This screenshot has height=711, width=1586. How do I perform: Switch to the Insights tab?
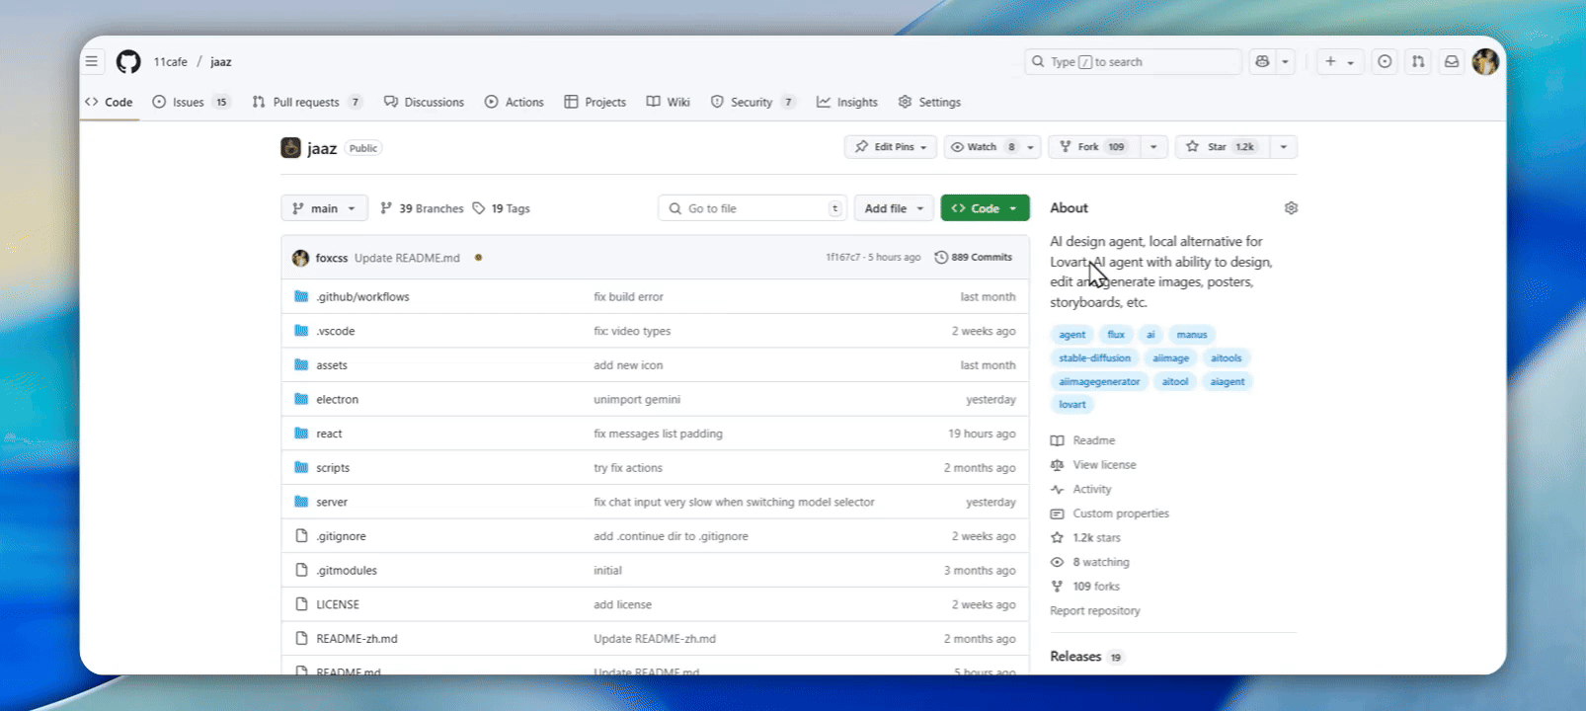click(847, 102)
